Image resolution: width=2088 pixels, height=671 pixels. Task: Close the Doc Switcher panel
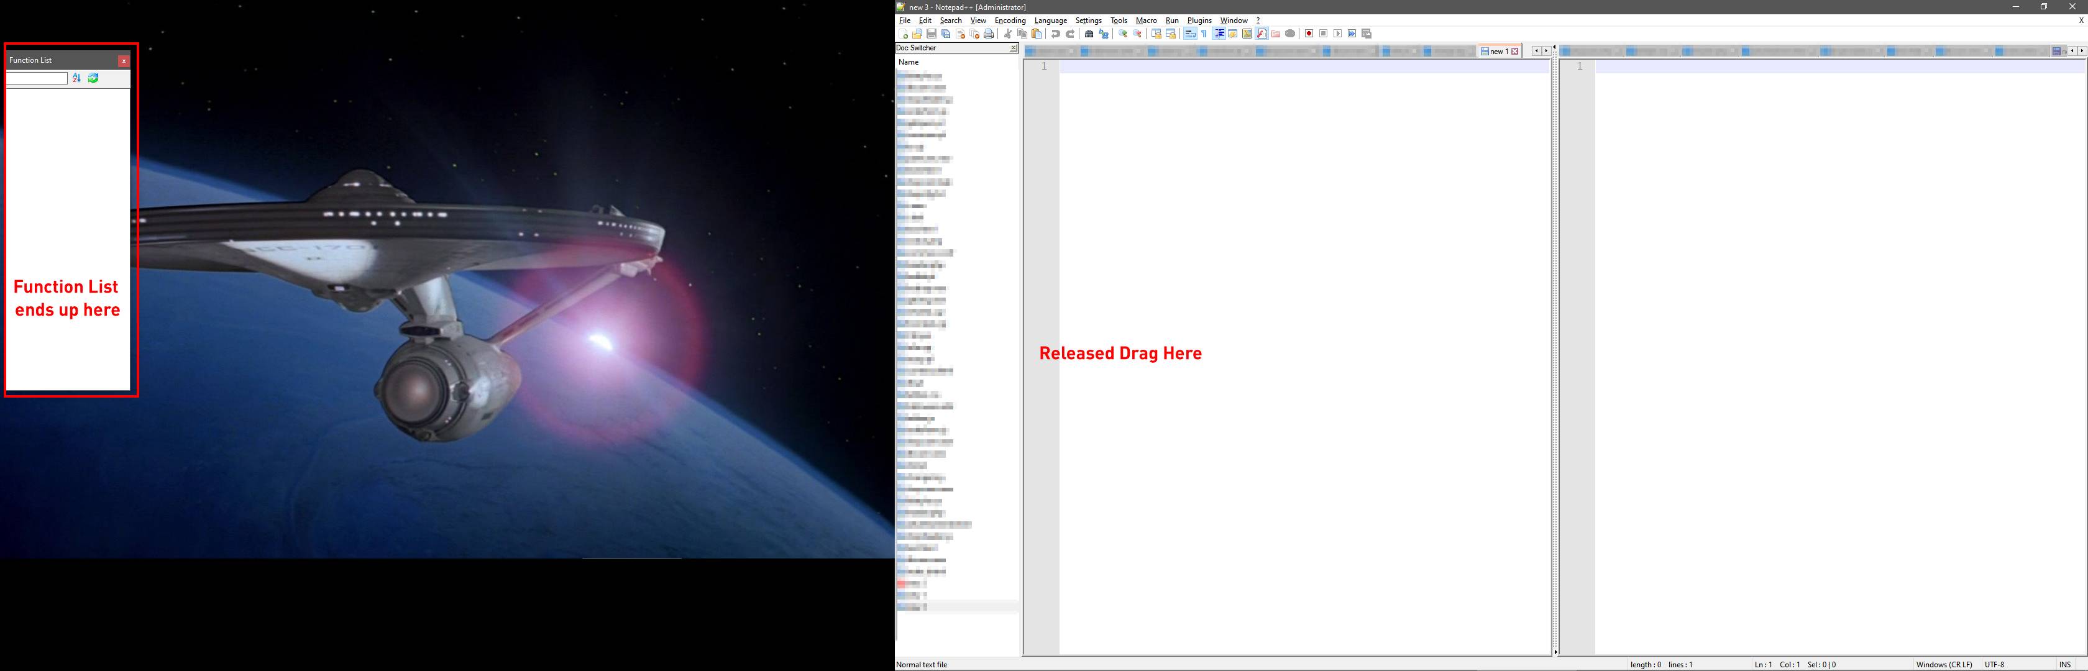(1013, 48)
